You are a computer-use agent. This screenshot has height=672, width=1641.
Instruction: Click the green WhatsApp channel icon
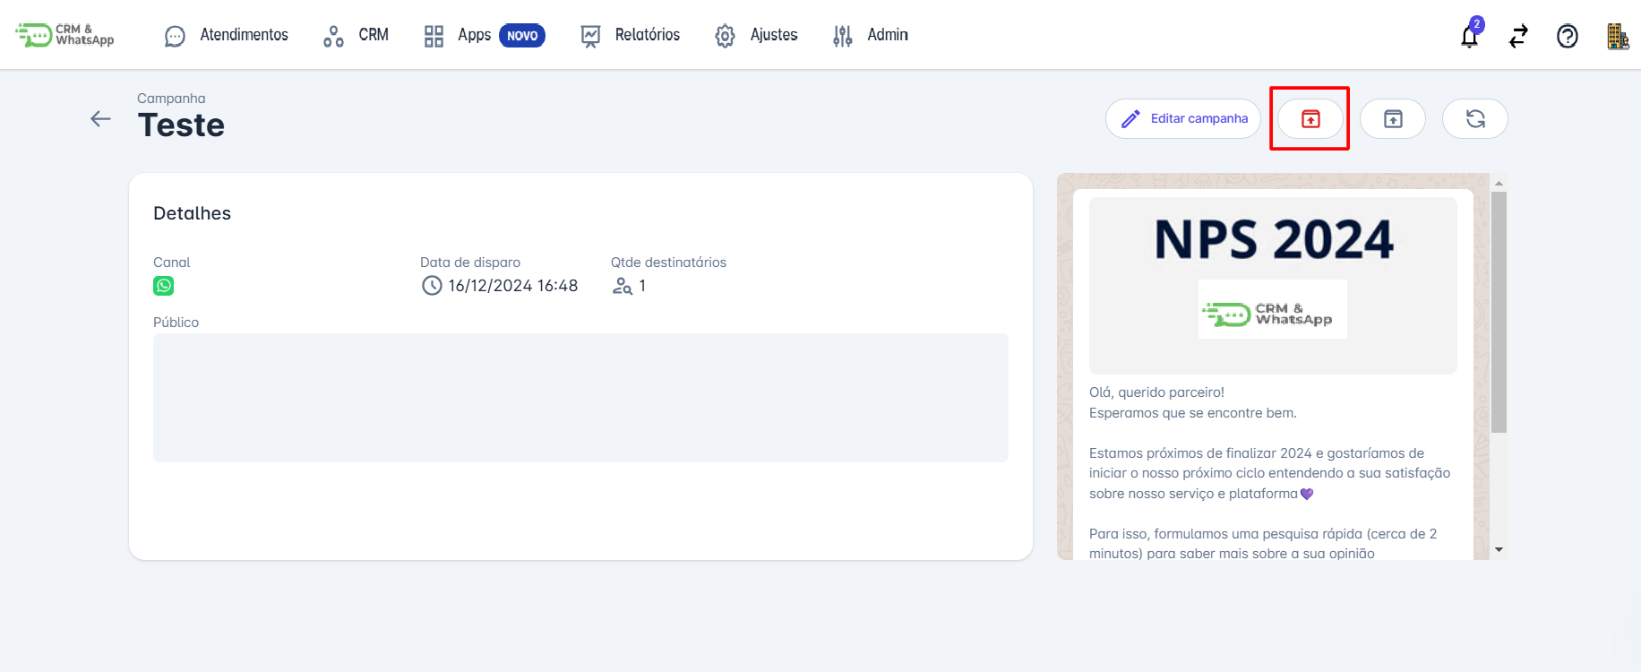click(x=163, y=286)
